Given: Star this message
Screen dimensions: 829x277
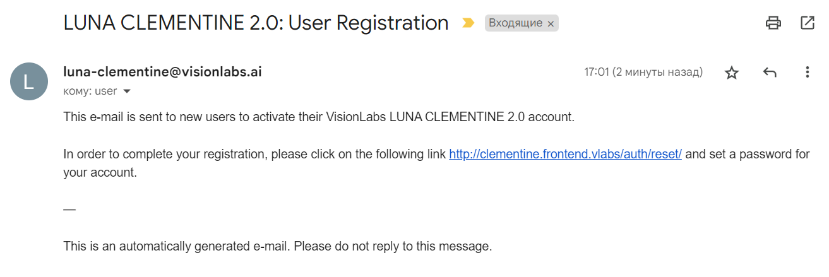Looking at the screenshot, I should tap(731, 73).
